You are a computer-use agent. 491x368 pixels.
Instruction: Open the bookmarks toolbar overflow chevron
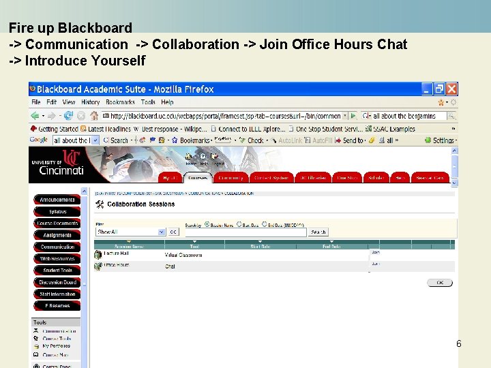pos(453,129)
